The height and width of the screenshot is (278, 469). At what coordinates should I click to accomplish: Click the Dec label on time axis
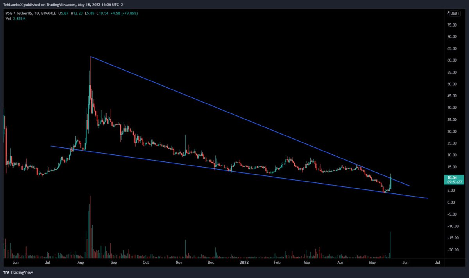click(x=210, y=263)
